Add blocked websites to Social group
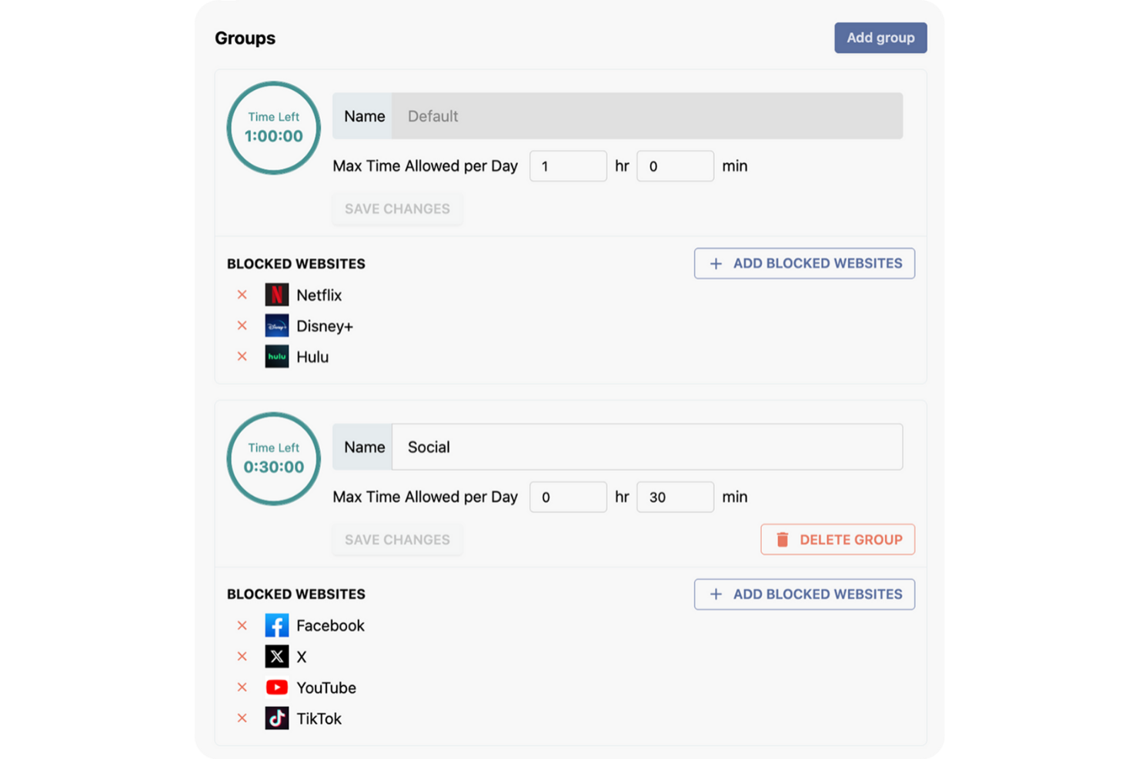The image size is (1139, 759). click(x=804, y=594)
